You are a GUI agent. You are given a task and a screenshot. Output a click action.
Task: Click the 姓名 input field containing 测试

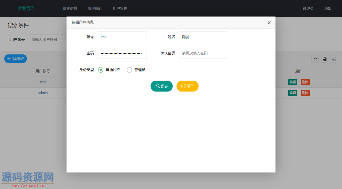pyautogui.click(x=204, y=37)
